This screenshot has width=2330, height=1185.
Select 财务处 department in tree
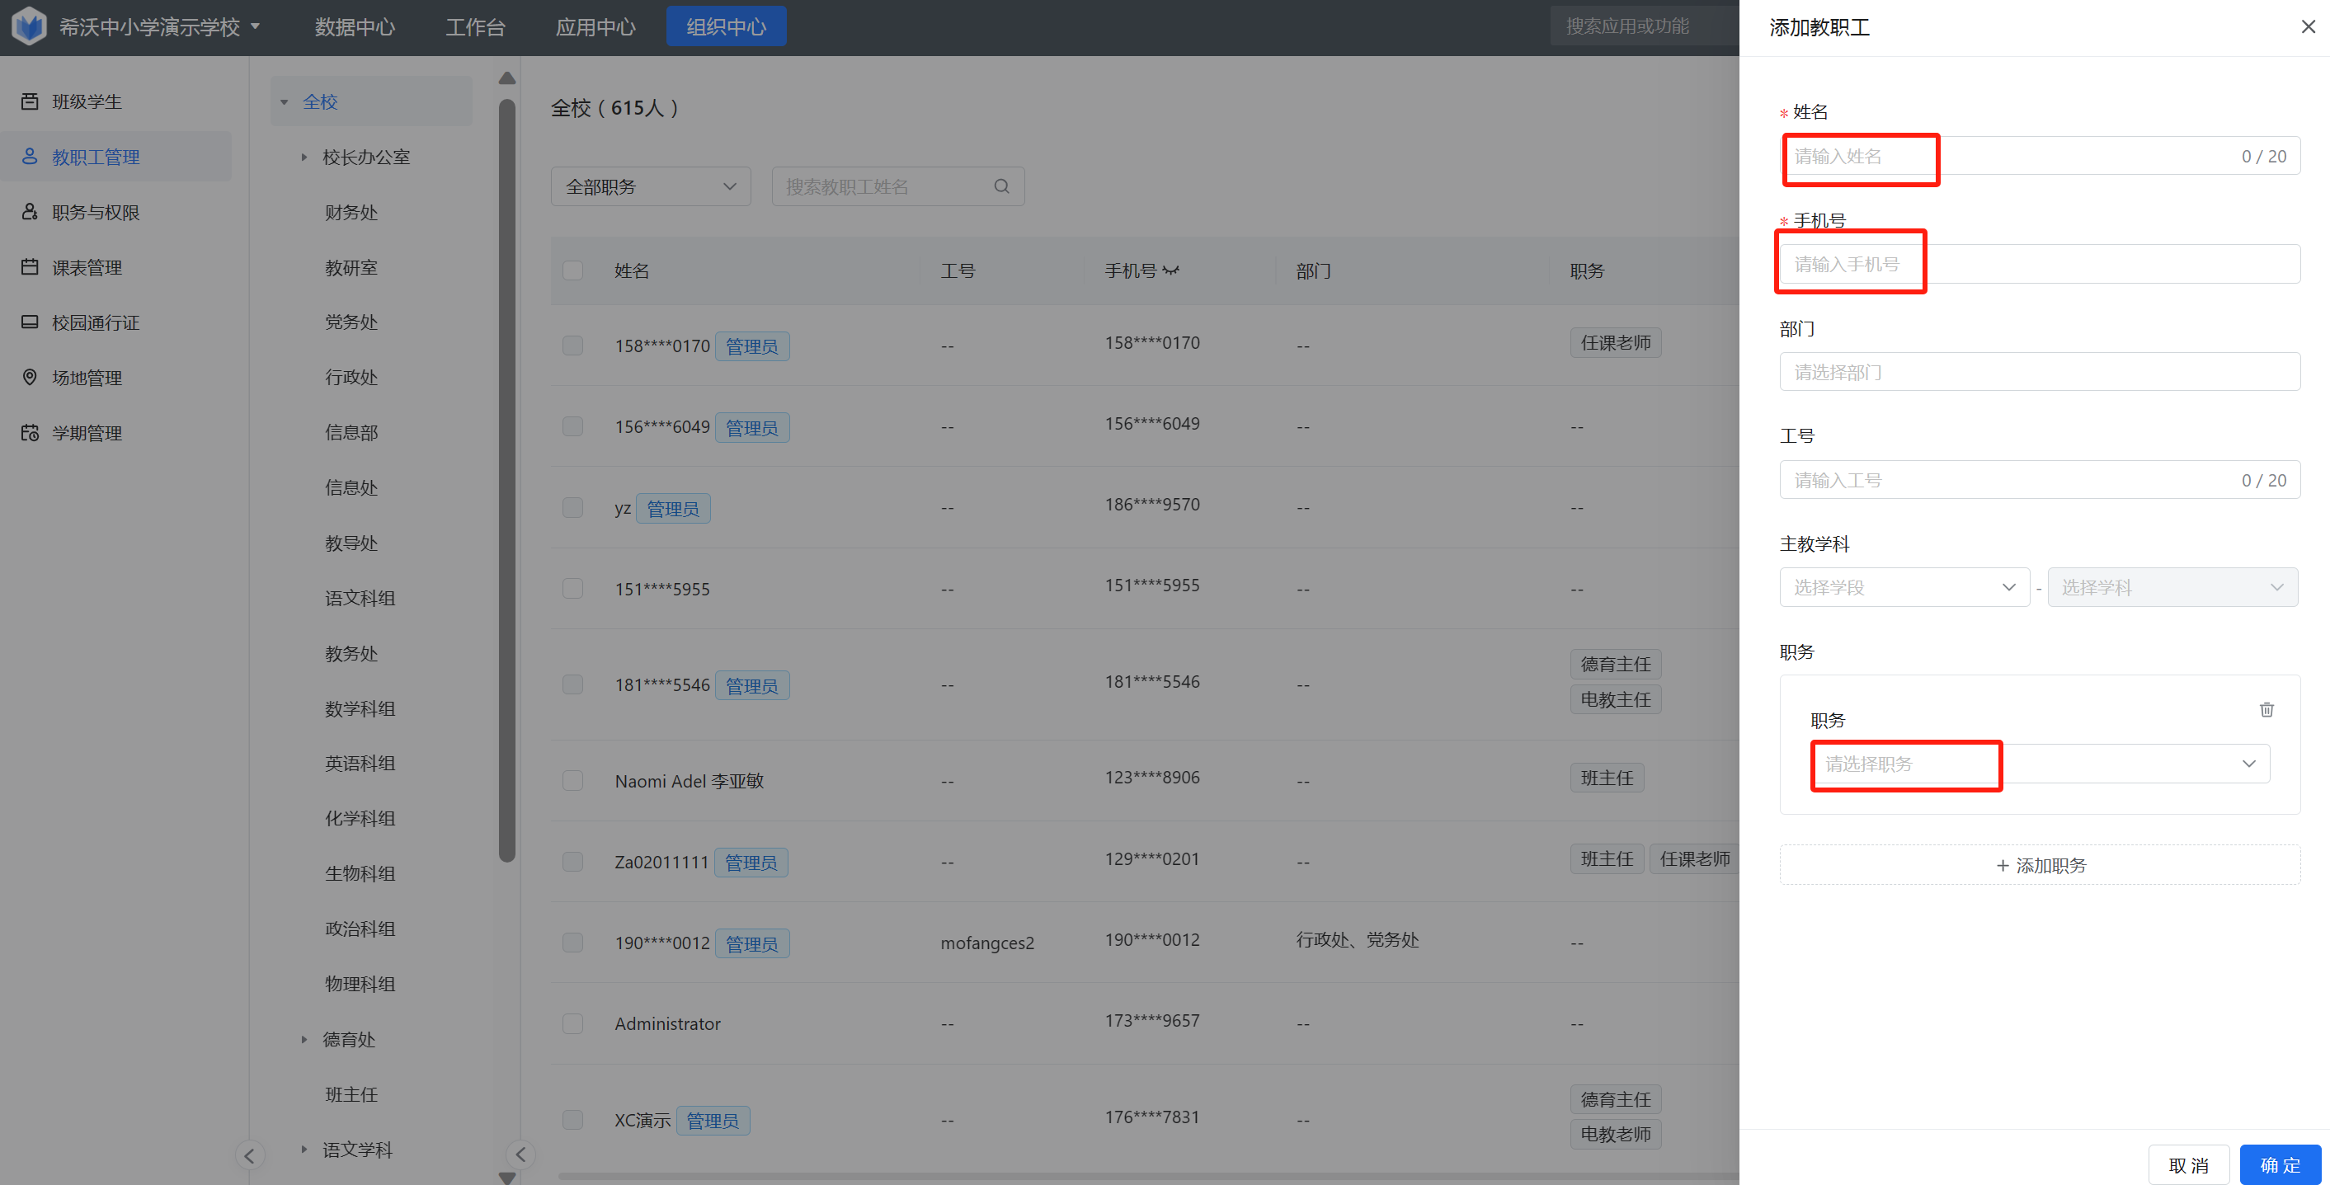[x=352, y=212]
